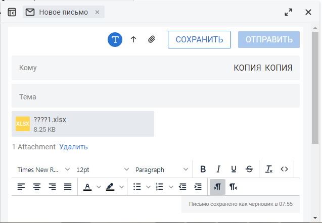Apply underline formatting

point(234,170)
